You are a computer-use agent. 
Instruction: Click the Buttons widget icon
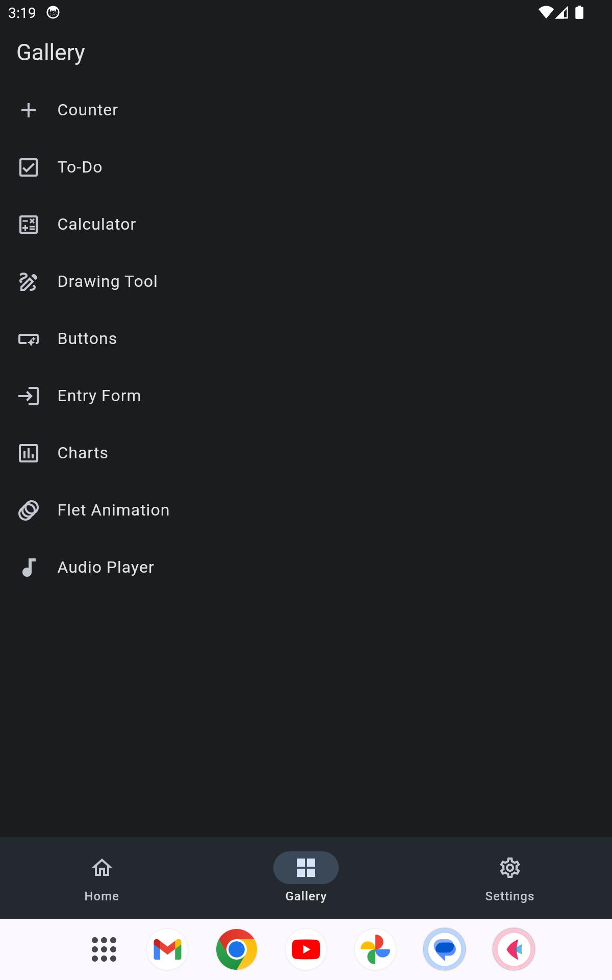pyautogui.click(x=29, y=339)
